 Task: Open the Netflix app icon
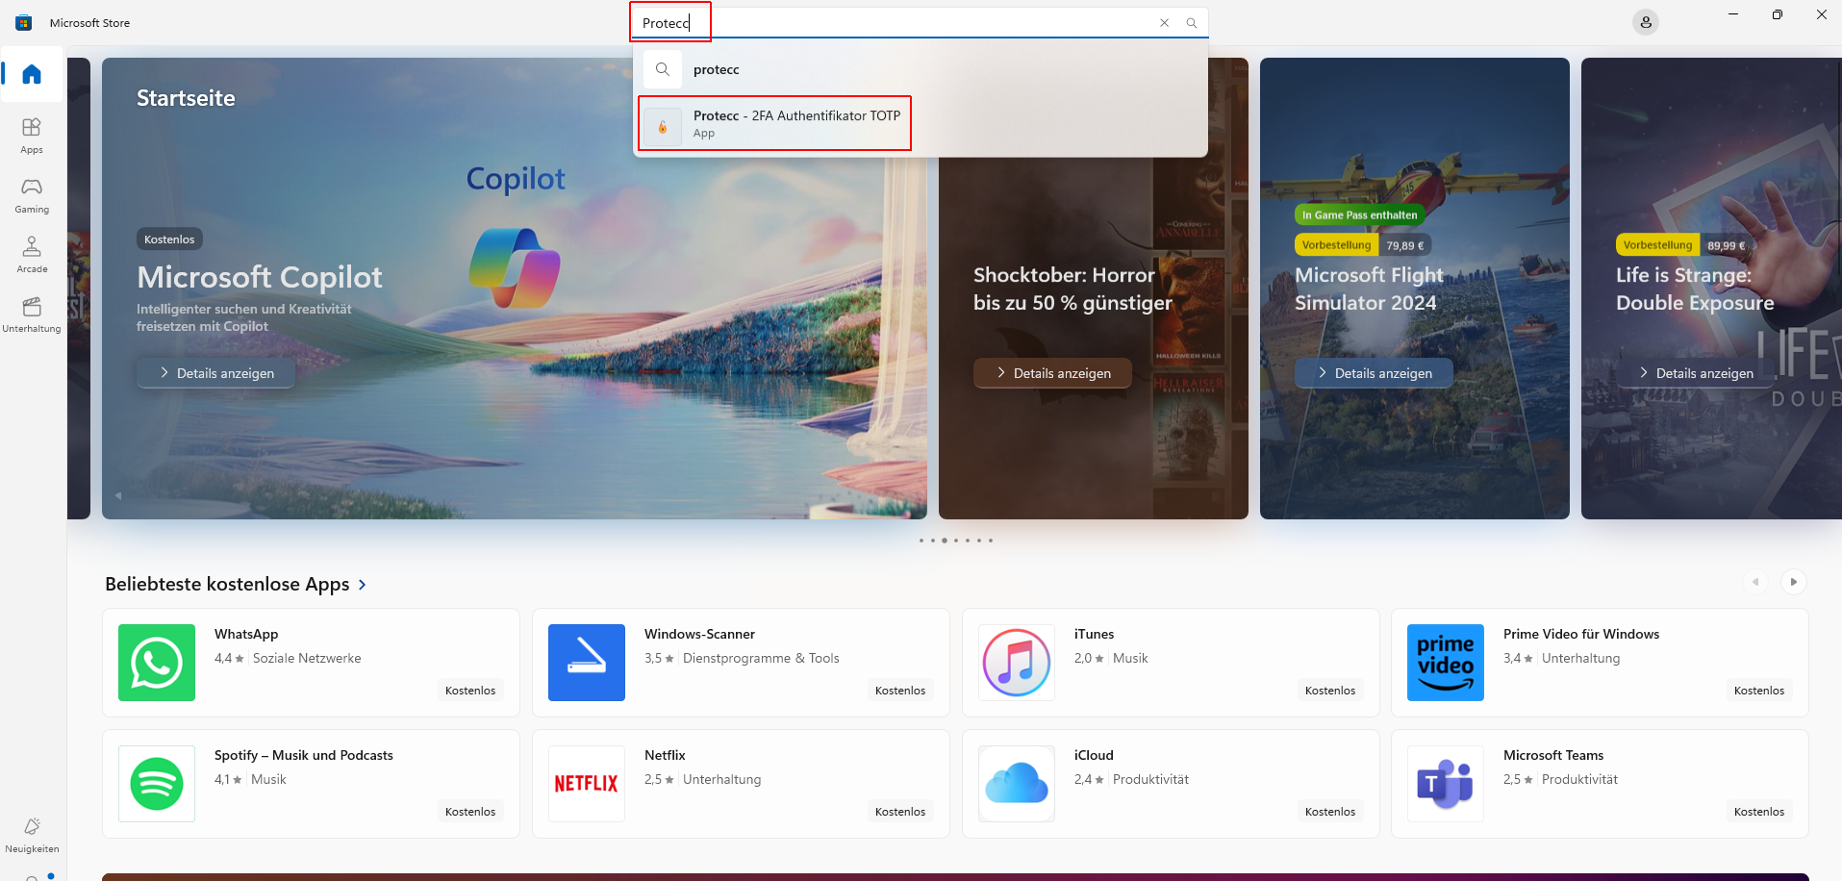coord(587,784)
